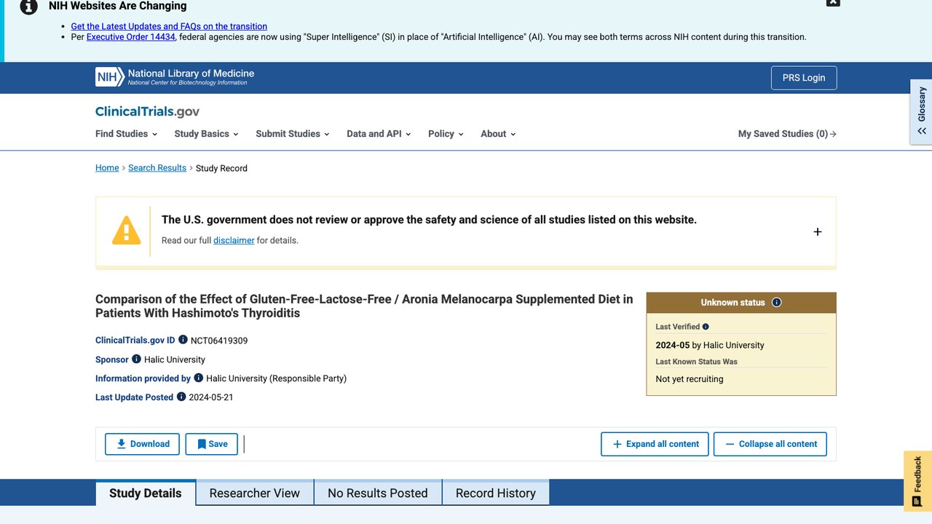Click the NIH National Library of Medicine logo
This screenshot has height=524, width=932.
click(x=175, y=77)
